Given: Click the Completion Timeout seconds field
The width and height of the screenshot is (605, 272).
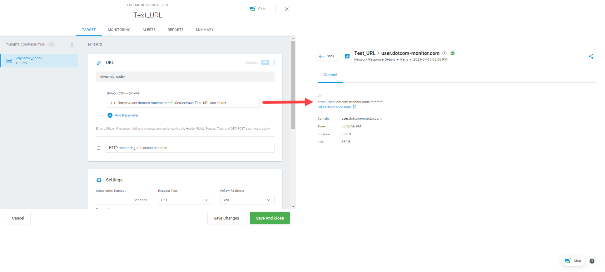Looking at the screenshot, I should (123, 200).
